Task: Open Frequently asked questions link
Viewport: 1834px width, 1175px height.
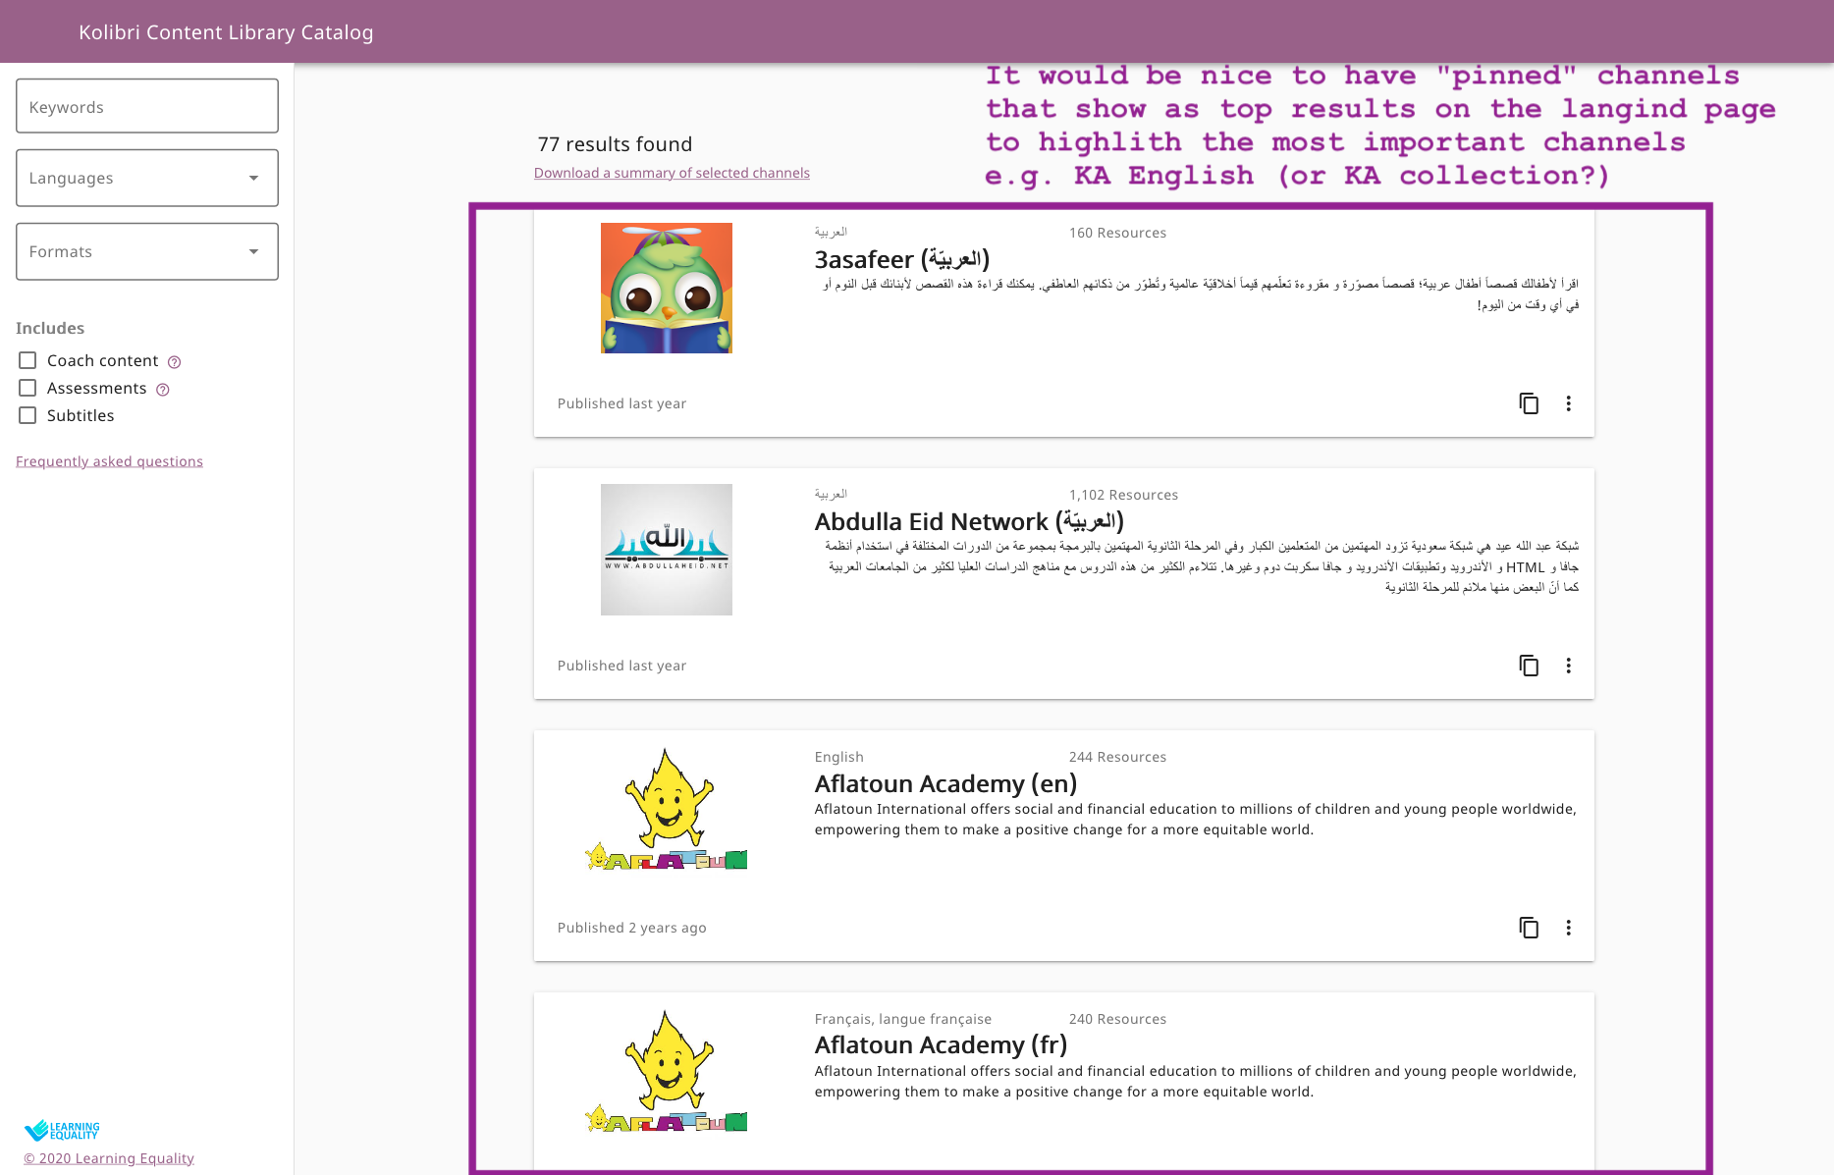Action: click(x=109, y=461)
